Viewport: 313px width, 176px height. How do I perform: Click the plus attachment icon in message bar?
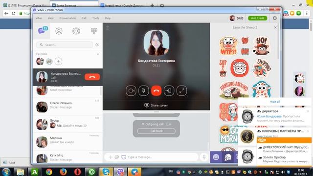[111, 157]
